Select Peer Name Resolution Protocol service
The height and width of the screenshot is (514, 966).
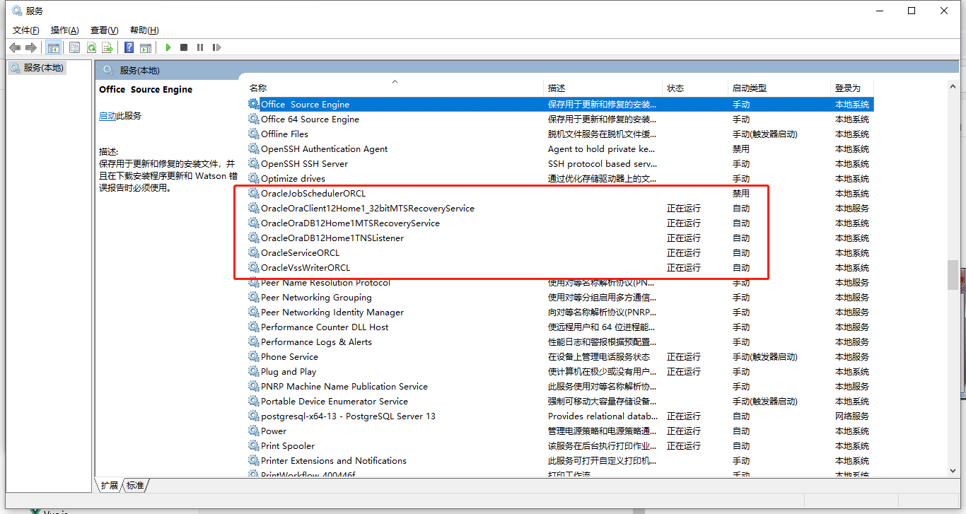point(325,282)
